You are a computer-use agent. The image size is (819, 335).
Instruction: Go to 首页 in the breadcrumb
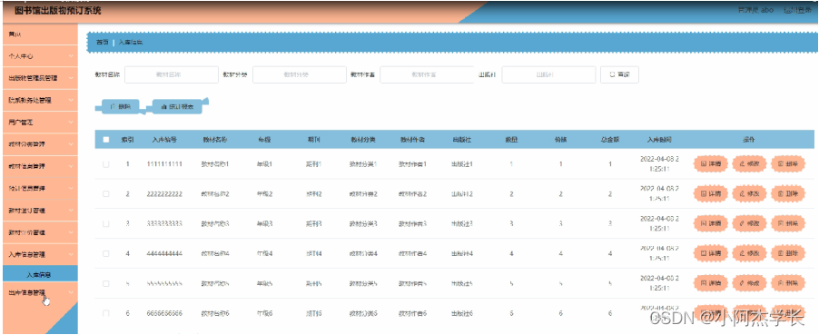pyautogui.click(x=103, y=42)
